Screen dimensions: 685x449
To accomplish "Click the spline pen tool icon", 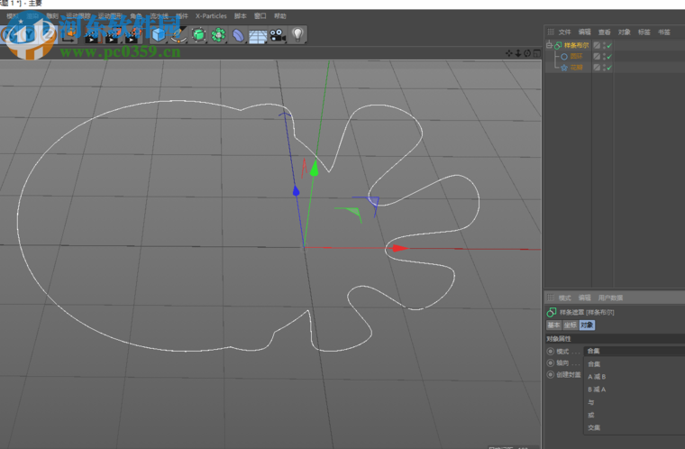I will click(x=178, y=34).
